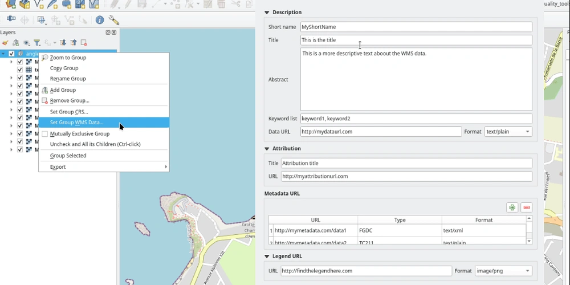Open the Filter Legend funnel icon
Viewport: 570px width, 285px height.
(x=36, y=43)
